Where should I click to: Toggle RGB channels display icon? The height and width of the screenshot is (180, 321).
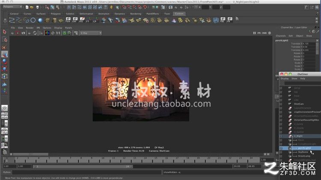pos(47,33)
